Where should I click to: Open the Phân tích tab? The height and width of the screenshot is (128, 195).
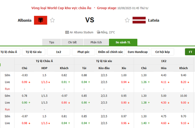pyautogui.click(x=95, y=42)
